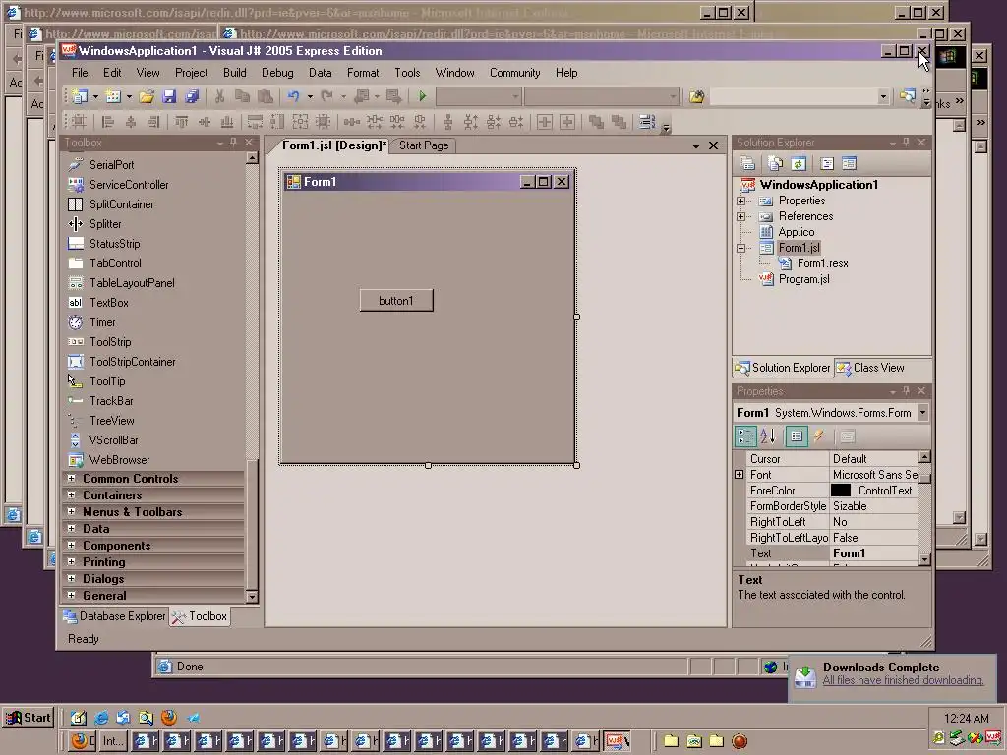Click Refresh in Solution Explorer toolbar

(799, 164)
